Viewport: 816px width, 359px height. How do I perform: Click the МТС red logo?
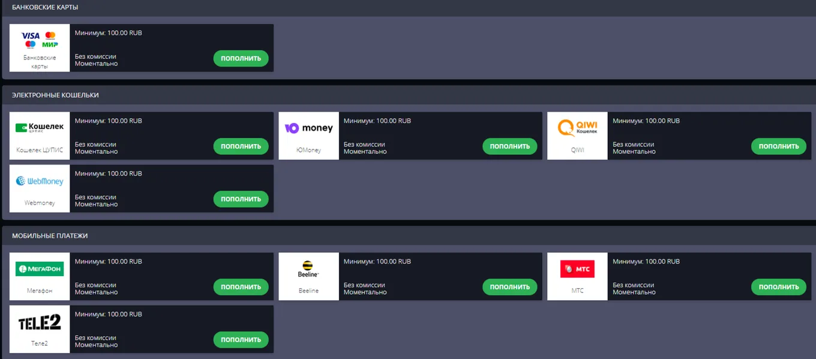click(577, 269)
